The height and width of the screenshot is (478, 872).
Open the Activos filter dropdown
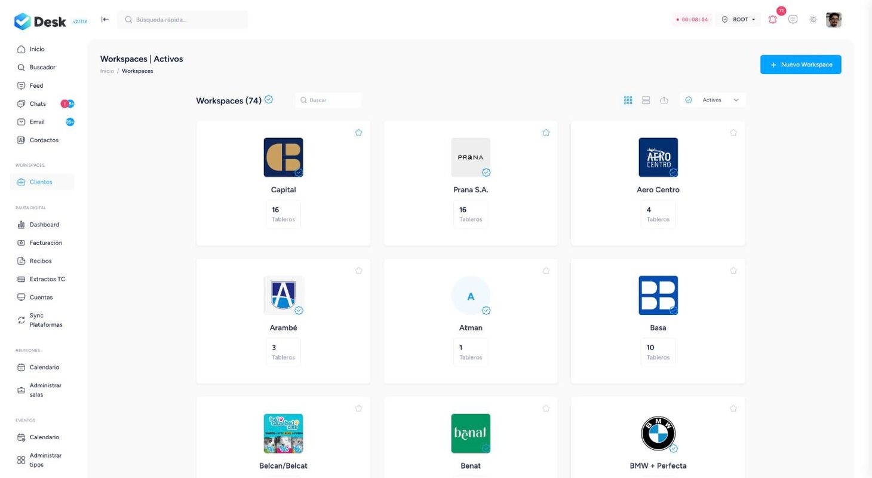pos(713,100)
